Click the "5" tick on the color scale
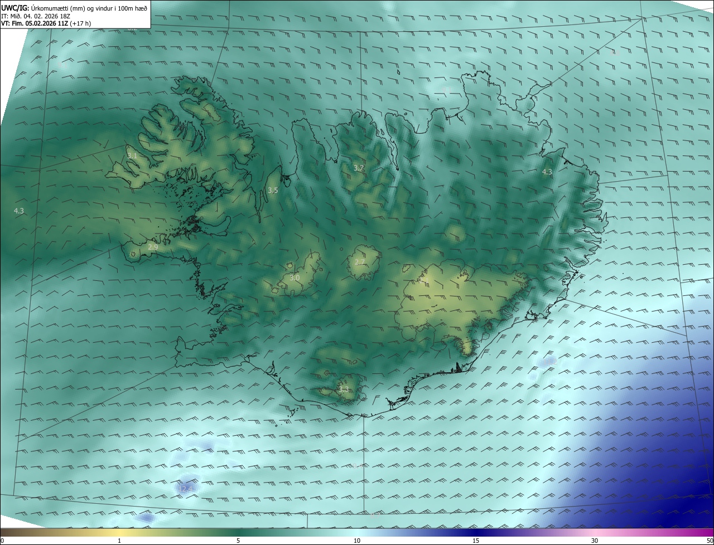Viewport: 714px width, 545px height. pyautogui.click(x=238, y=541)
